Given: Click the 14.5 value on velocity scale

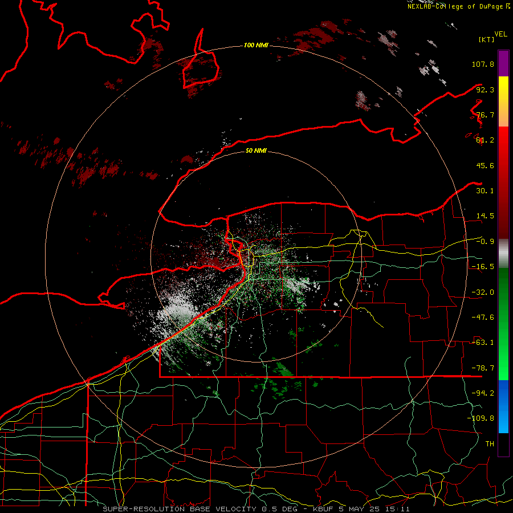Looking at the screenshot, I should (x=485, y=216).
